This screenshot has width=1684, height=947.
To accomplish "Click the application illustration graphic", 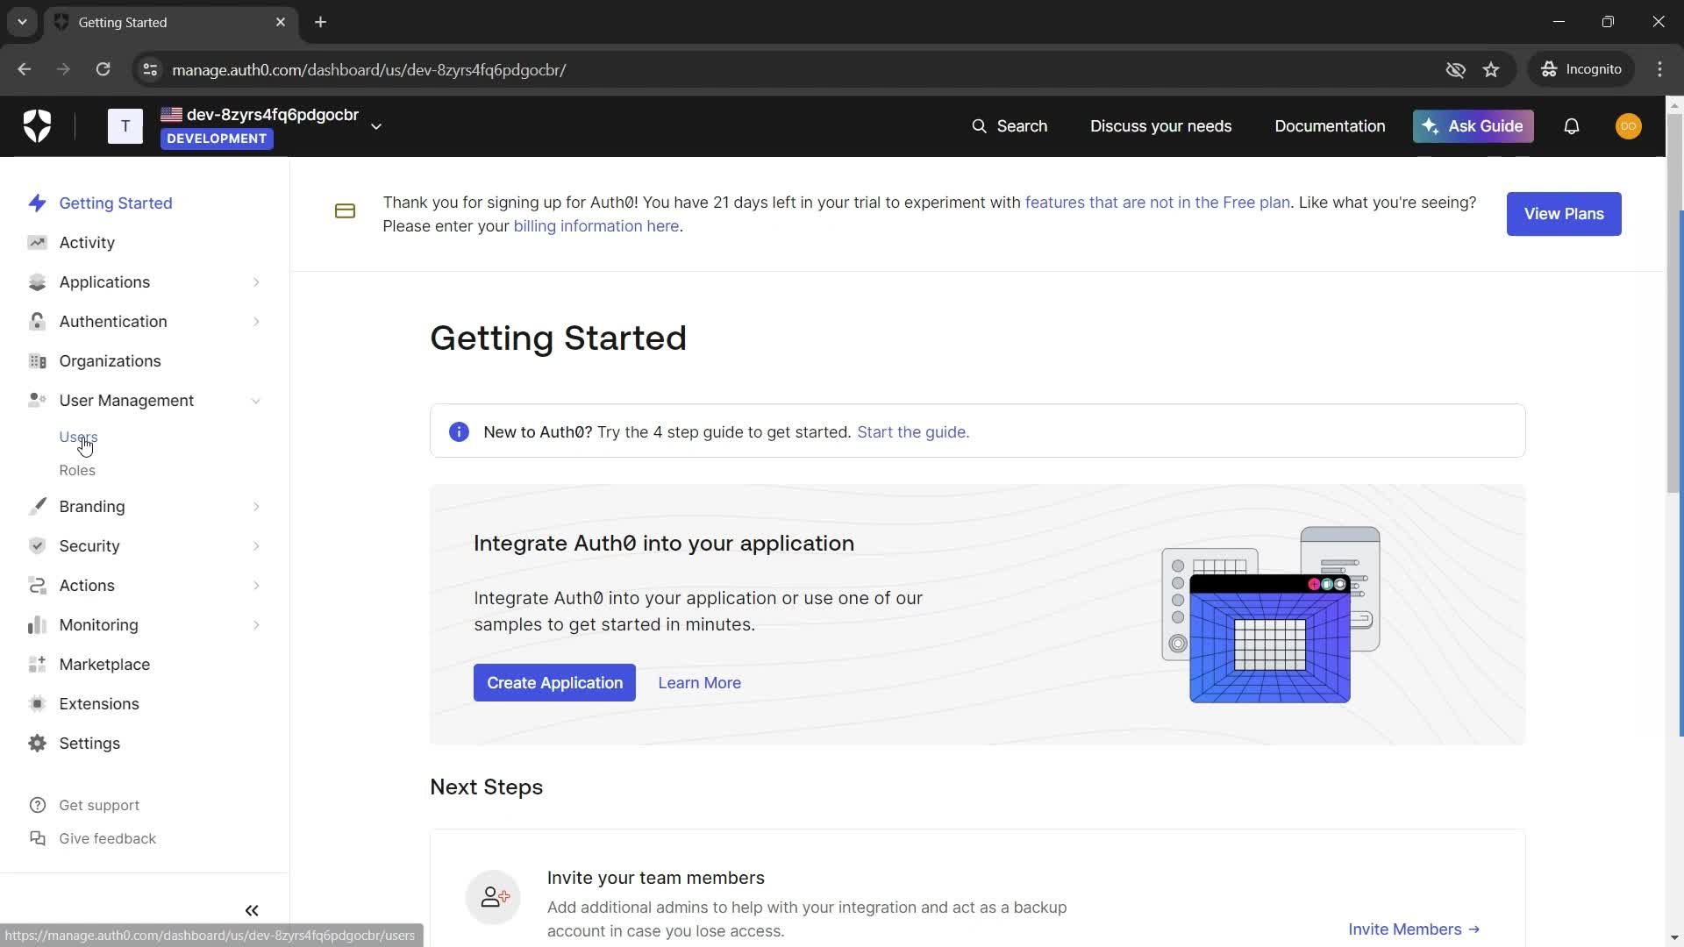I will click(1270, 615).
